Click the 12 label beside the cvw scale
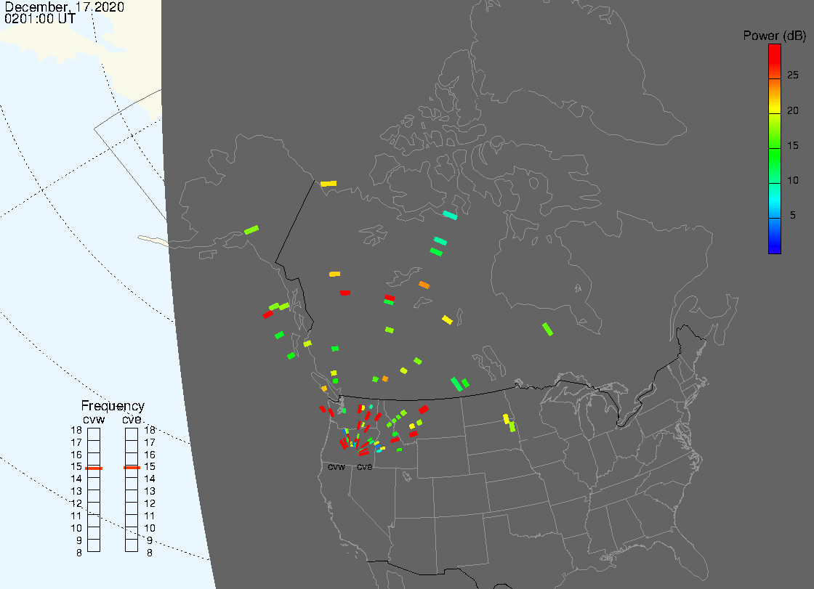Image resolution: width=814 pixels, height=589 pixels. 76,504
